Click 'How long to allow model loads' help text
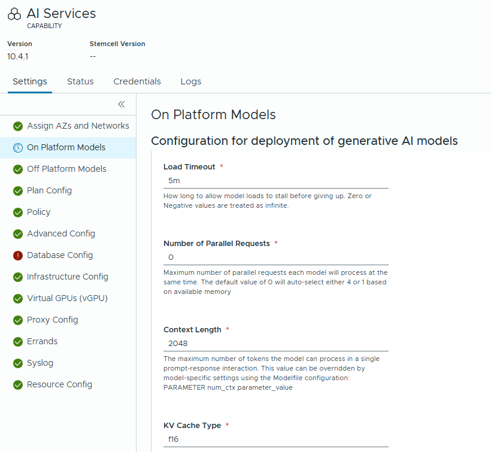This screenshot has width=491, height=452. click(268, 201)
